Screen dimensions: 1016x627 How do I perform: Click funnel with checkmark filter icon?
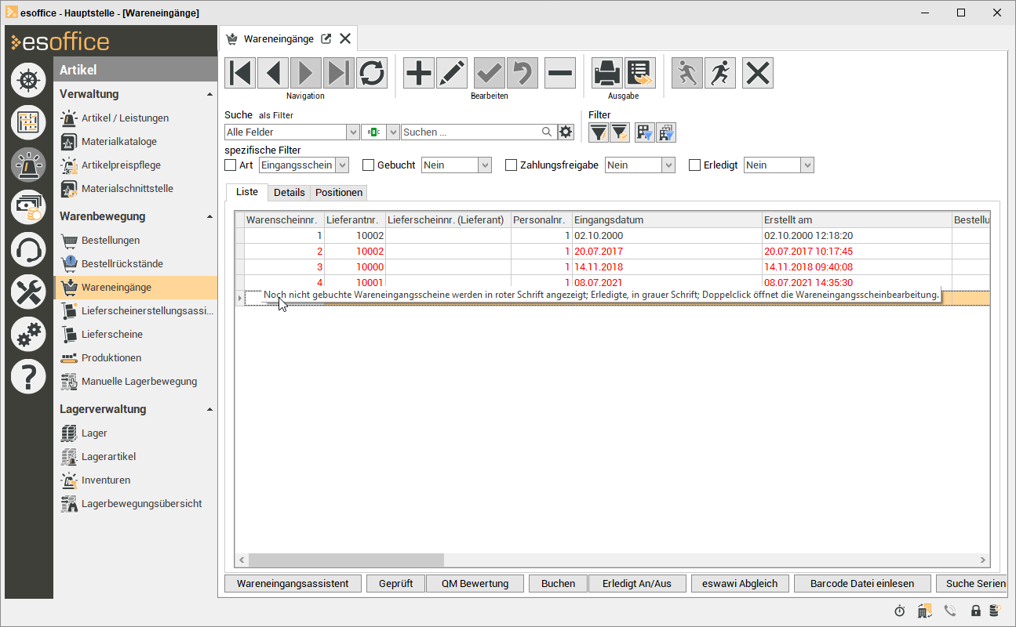pyautogui.click(x=619, y=132)
